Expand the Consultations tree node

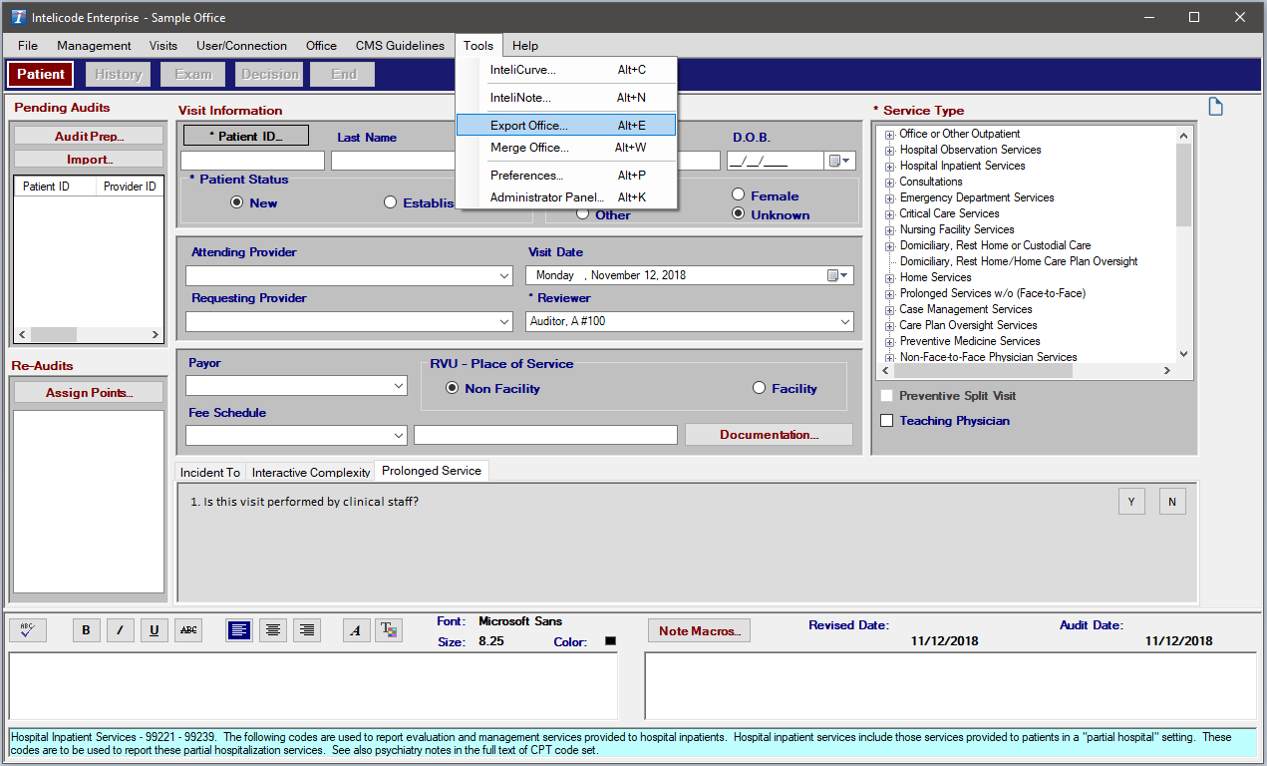coord(889,183)
